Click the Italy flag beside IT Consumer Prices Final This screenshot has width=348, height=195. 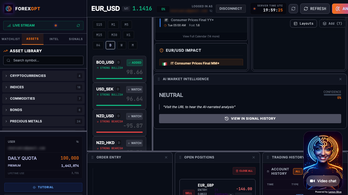[164, 63]
